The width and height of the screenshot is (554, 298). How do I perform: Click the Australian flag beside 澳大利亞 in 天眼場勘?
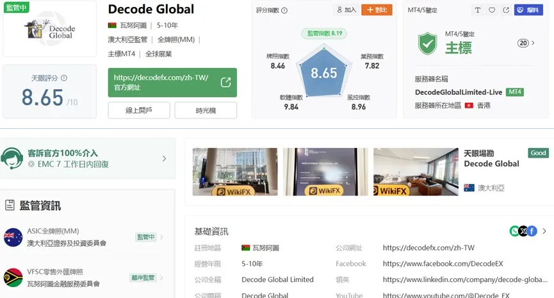[469, 188]
